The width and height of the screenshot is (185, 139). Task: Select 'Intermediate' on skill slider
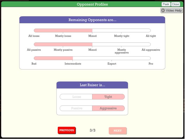point(73,64)
